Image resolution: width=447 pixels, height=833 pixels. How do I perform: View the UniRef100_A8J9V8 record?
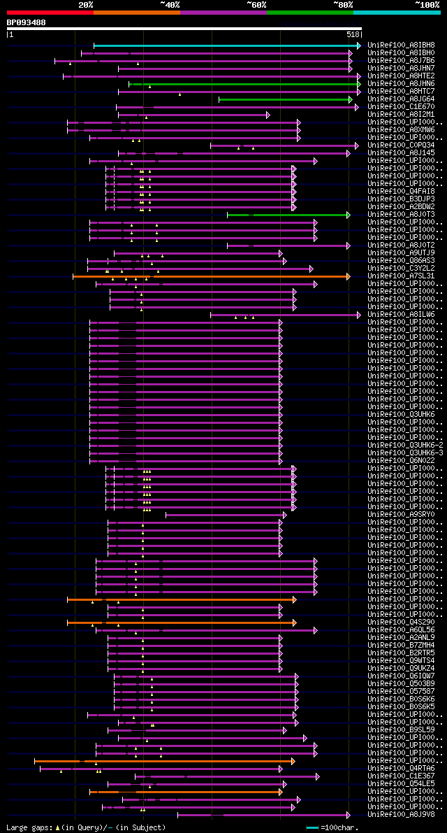pos(401,814)
